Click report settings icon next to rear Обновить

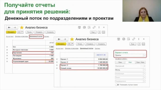pyautogui.click(x=19, y=32)
